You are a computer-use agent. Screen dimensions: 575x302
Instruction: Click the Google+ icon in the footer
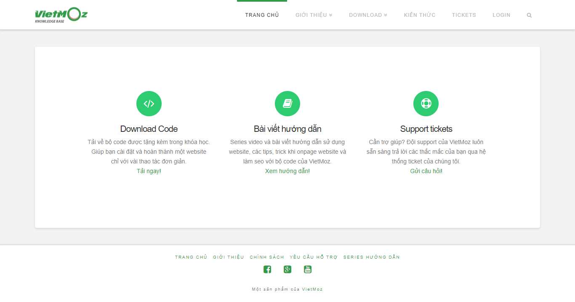(x=287, y=269)
